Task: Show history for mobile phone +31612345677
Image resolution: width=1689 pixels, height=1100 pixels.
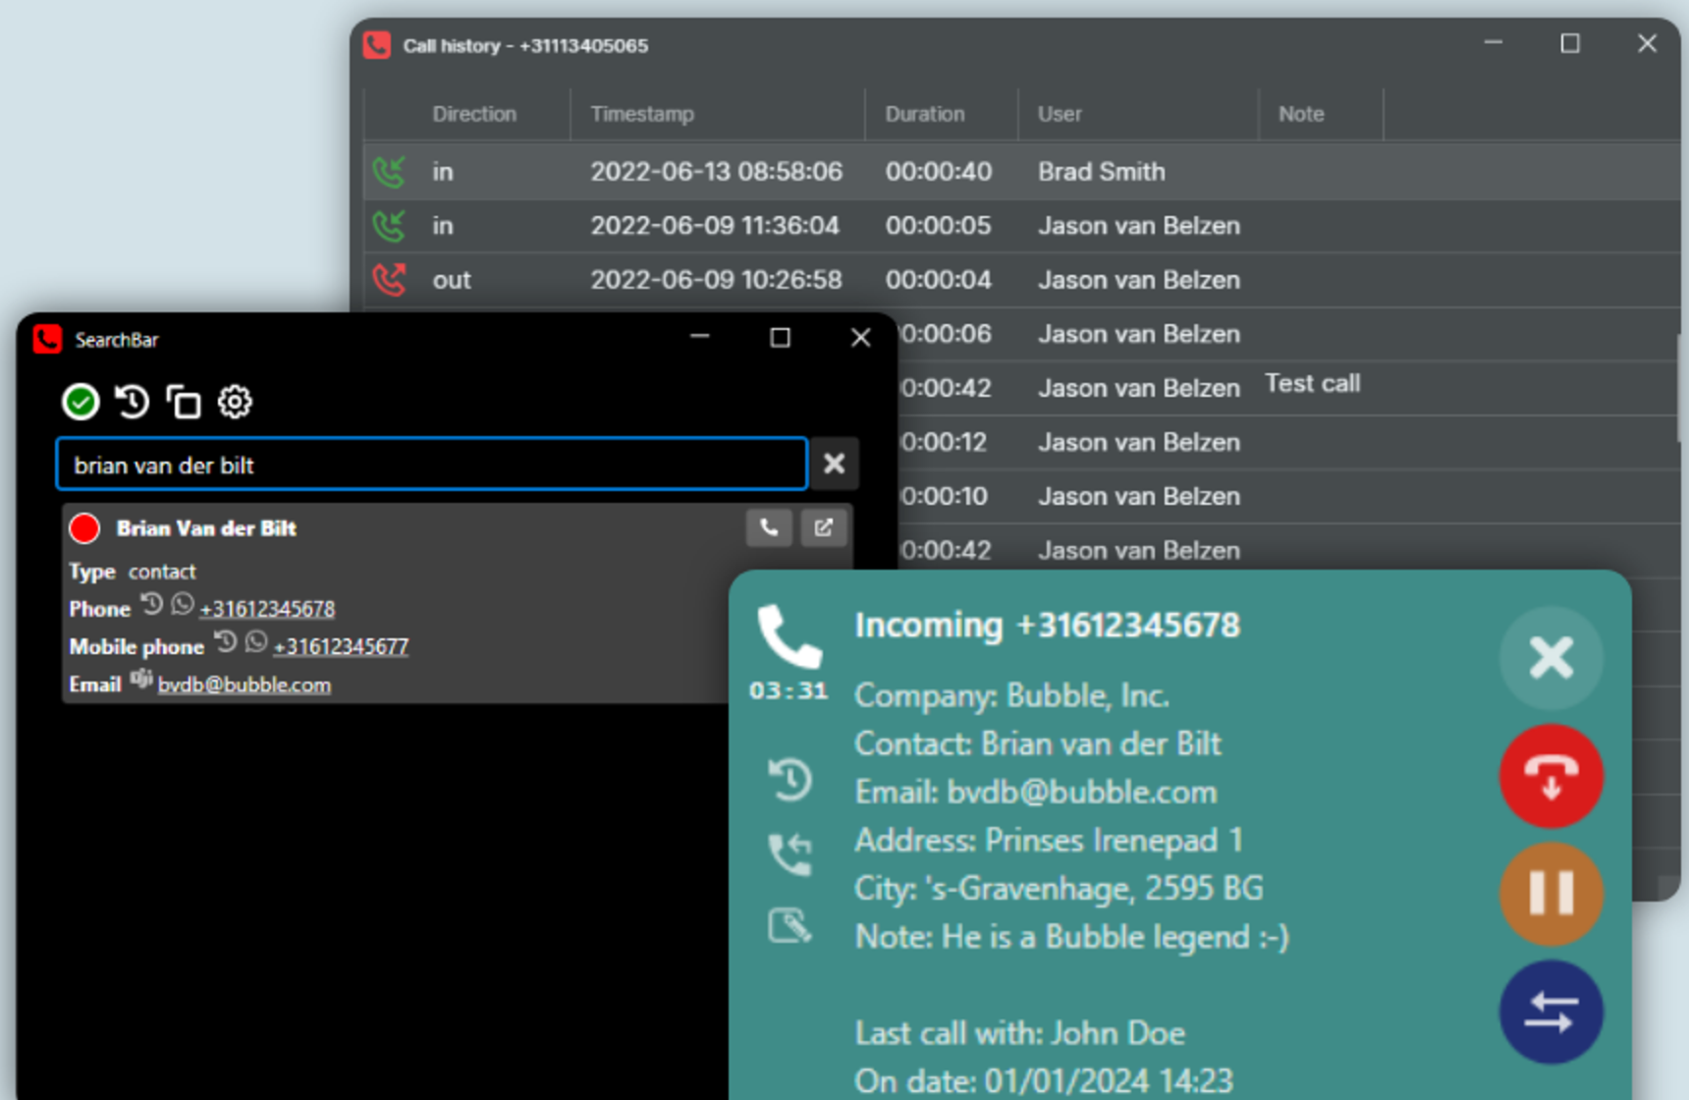Action: 226,641
